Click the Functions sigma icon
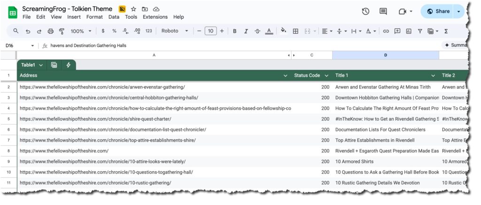This screenshot has width=481, height=205. point(446,31)
